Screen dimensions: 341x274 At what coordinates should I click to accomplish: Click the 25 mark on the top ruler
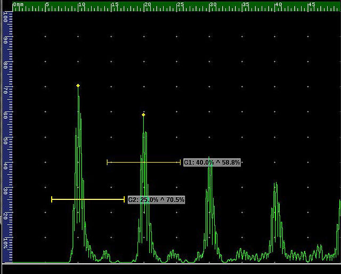[180, 5]
